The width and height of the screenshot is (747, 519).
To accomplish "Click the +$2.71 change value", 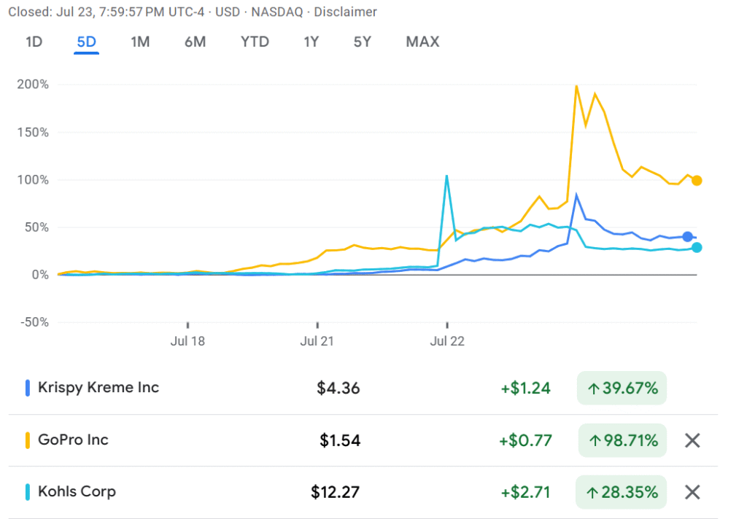I will (525, 492).
